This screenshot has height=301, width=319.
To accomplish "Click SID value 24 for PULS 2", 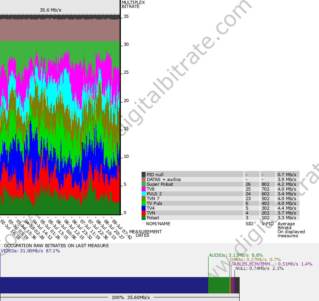I will tap(248, 194).
